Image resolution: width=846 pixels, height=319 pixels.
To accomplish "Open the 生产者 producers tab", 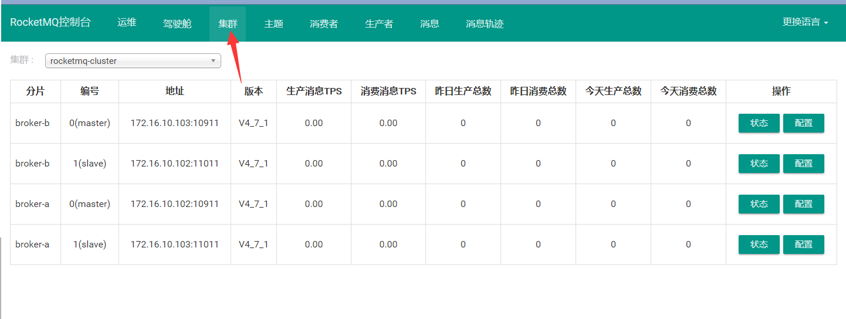I will 379,23.
